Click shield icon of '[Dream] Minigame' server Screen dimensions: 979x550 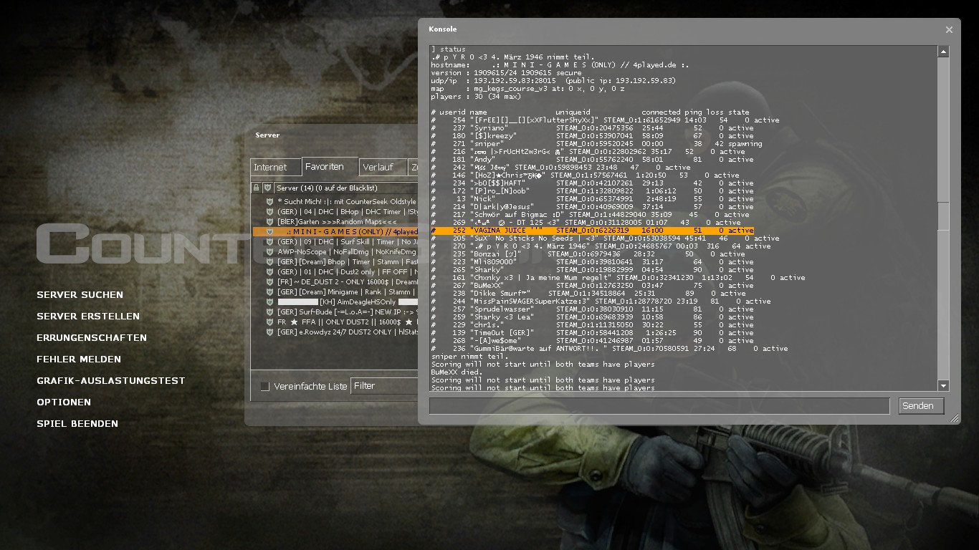(270, 292)
